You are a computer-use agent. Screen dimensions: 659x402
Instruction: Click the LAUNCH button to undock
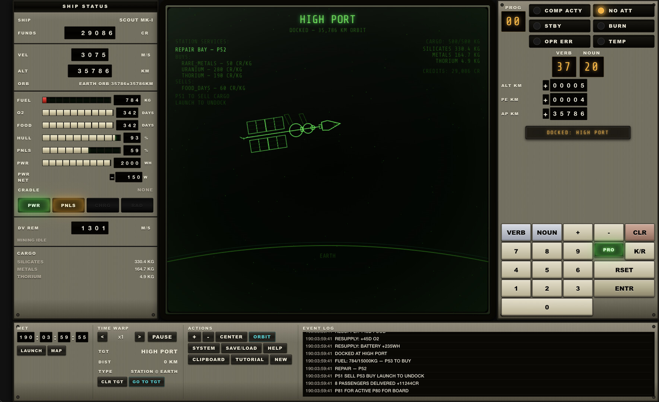31,351
